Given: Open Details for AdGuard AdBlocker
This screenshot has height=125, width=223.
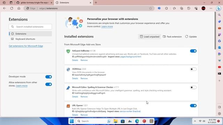Looking at the screenshot, I should point(75,60).
